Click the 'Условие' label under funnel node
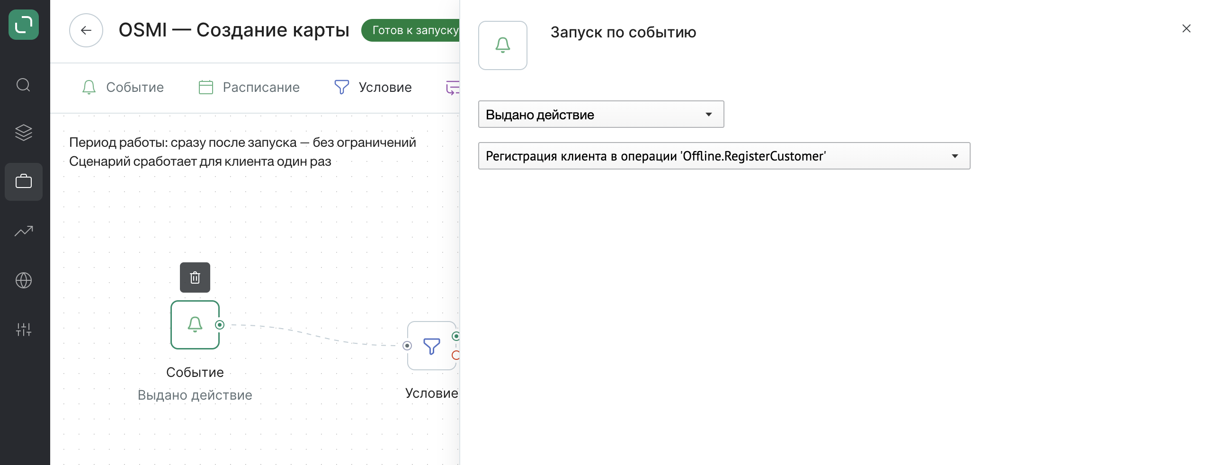Screen dimensions: 1214x465 pos(432,393)
